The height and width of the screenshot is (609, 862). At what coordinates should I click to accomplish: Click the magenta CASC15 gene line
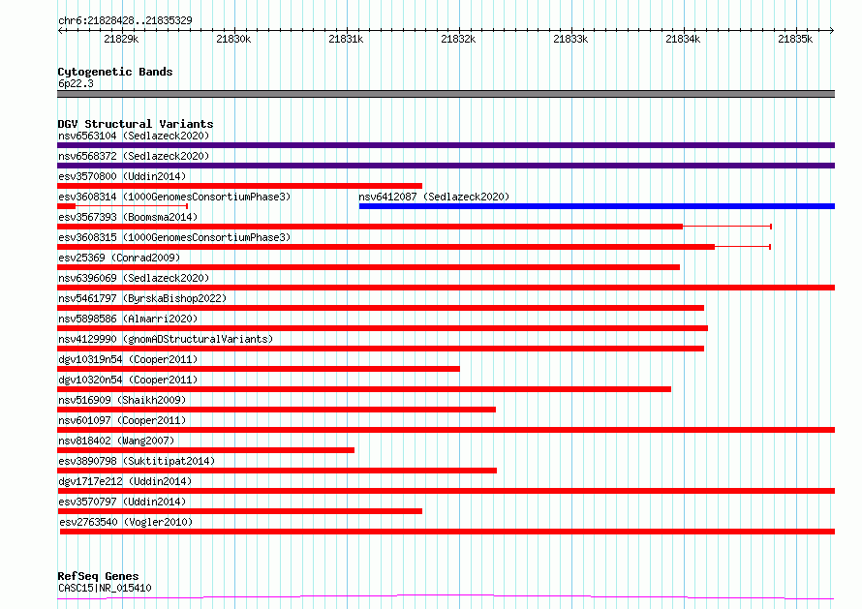(x=446, y=597)
